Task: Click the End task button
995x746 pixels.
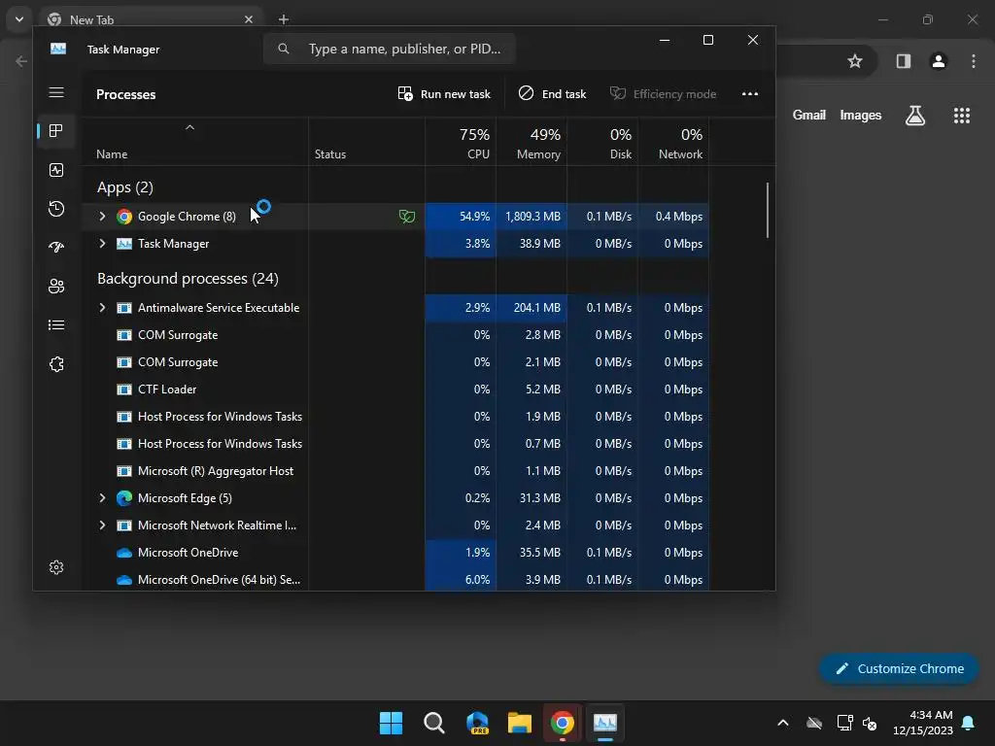Action: click(x=553, y=94)
